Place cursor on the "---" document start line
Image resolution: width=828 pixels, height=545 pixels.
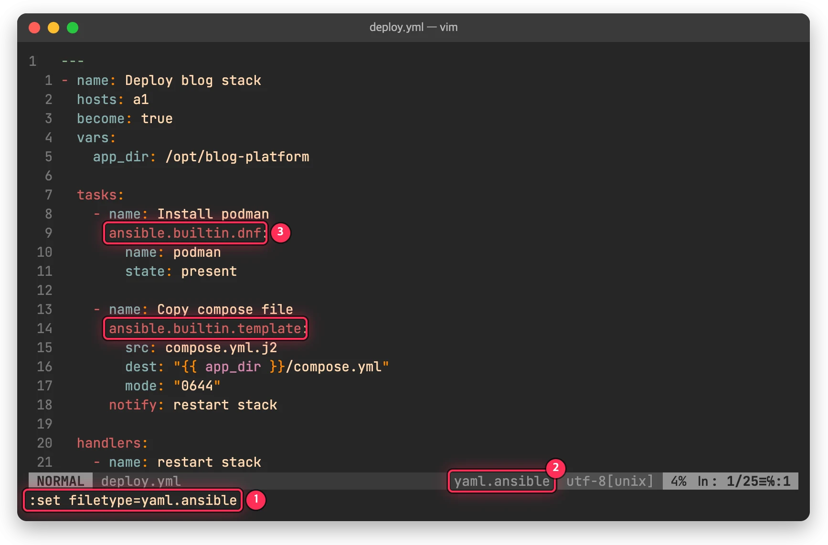[73, 61]
